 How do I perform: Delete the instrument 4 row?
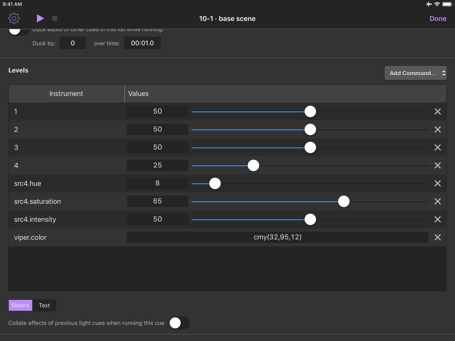pos(437,165)
